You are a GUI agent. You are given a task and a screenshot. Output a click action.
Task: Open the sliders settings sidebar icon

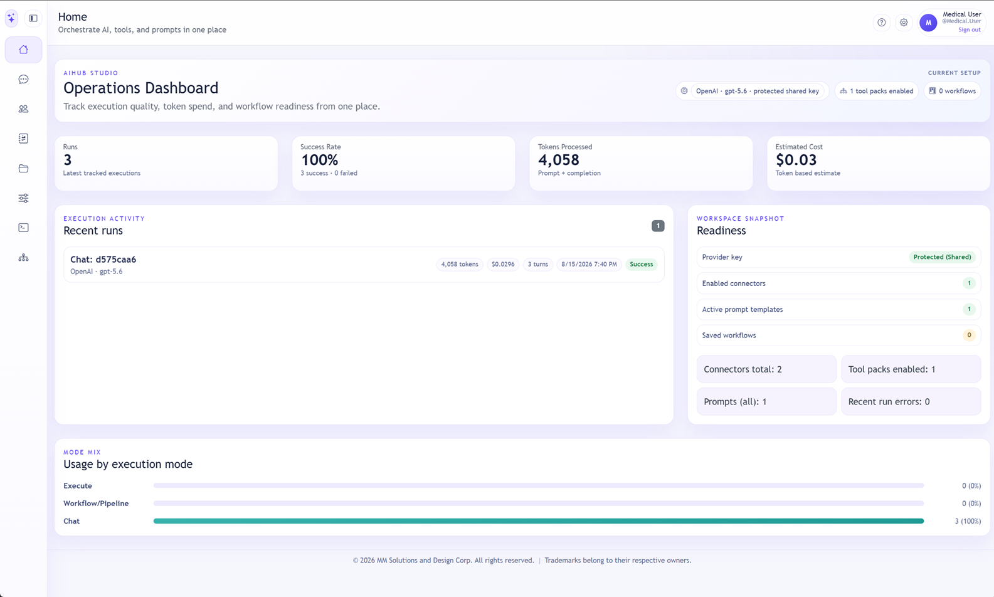point(23,198)
